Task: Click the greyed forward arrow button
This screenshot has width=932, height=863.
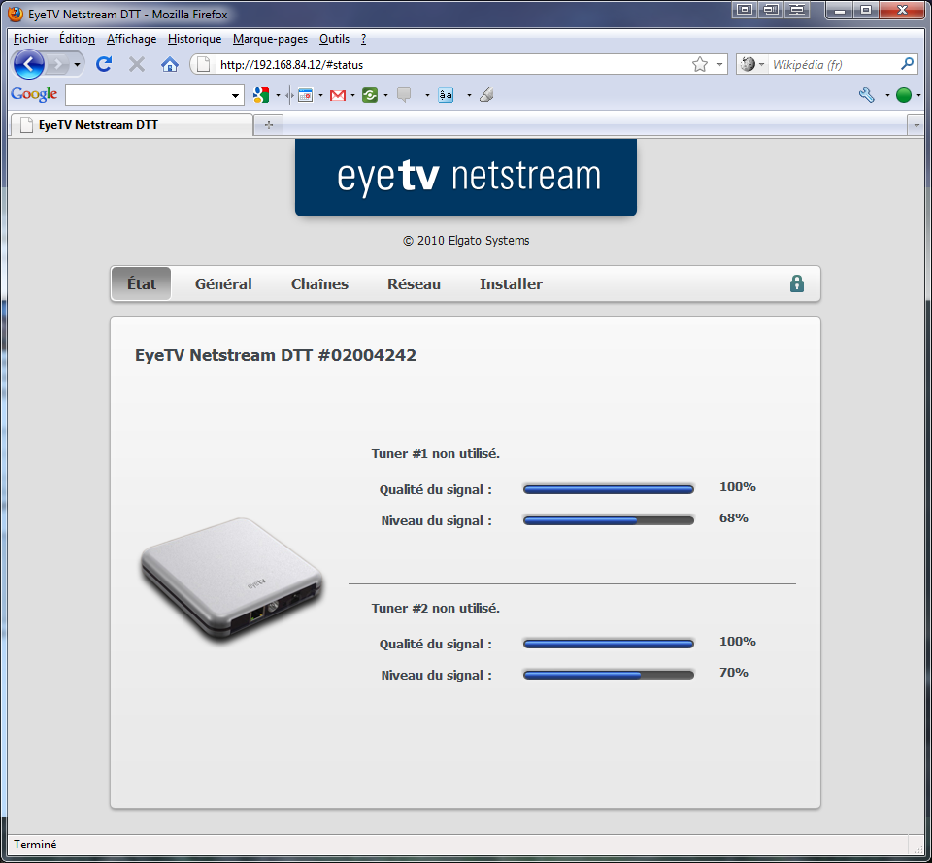Action: coord(57,64)
